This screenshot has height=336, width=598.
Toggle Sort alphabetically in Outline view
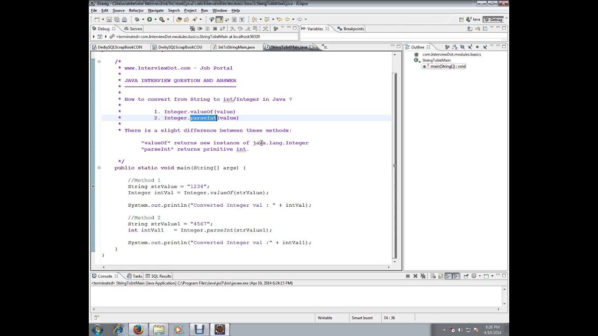click(455, 48)
